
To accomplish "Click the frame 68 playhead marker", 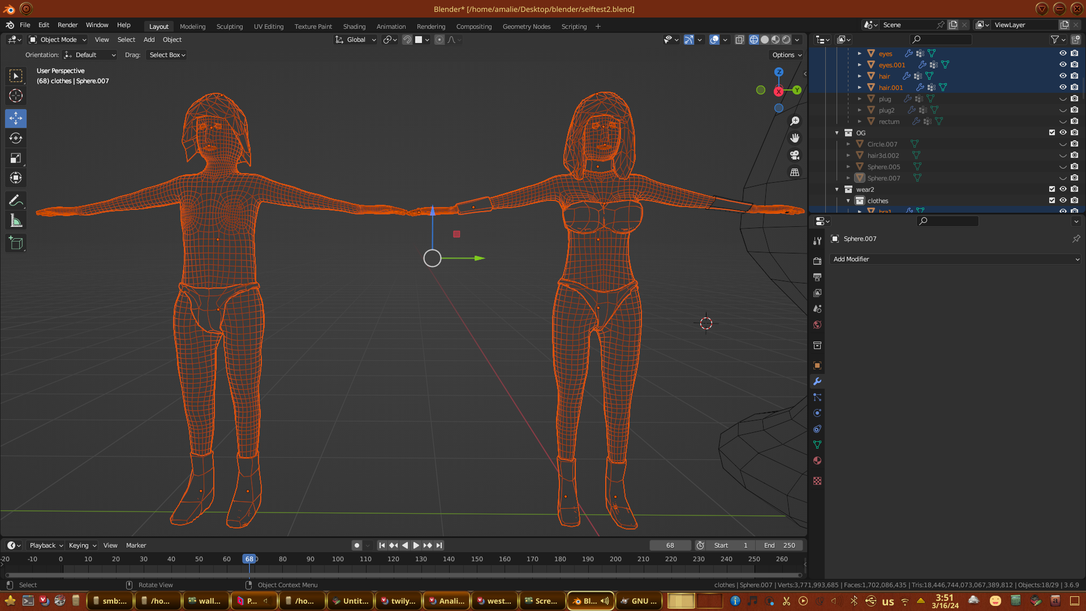I will click(x=249, y=559).
